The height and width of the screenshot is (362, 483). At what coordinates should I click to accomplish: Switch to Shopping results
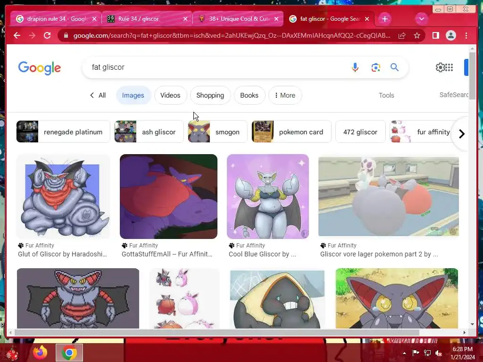(210, 95)
